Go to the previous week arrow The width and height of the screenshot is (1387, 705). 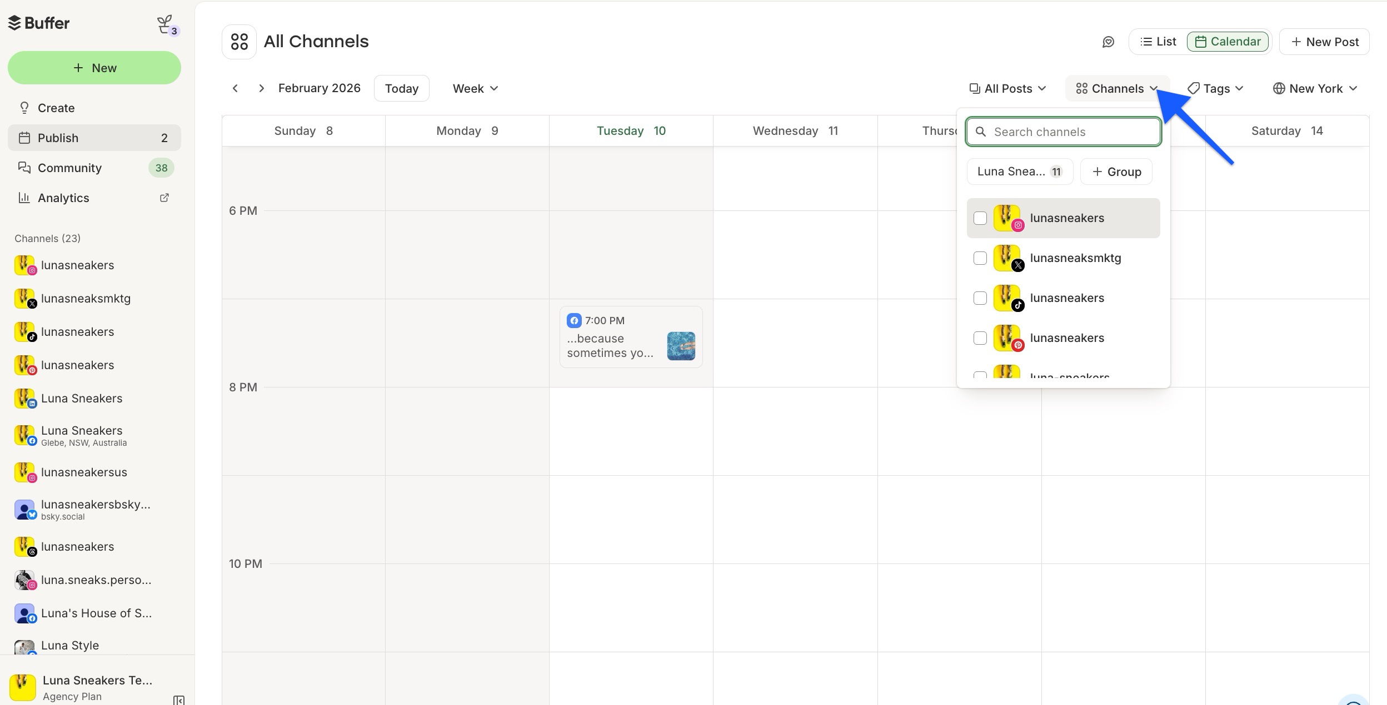[236, 88]
